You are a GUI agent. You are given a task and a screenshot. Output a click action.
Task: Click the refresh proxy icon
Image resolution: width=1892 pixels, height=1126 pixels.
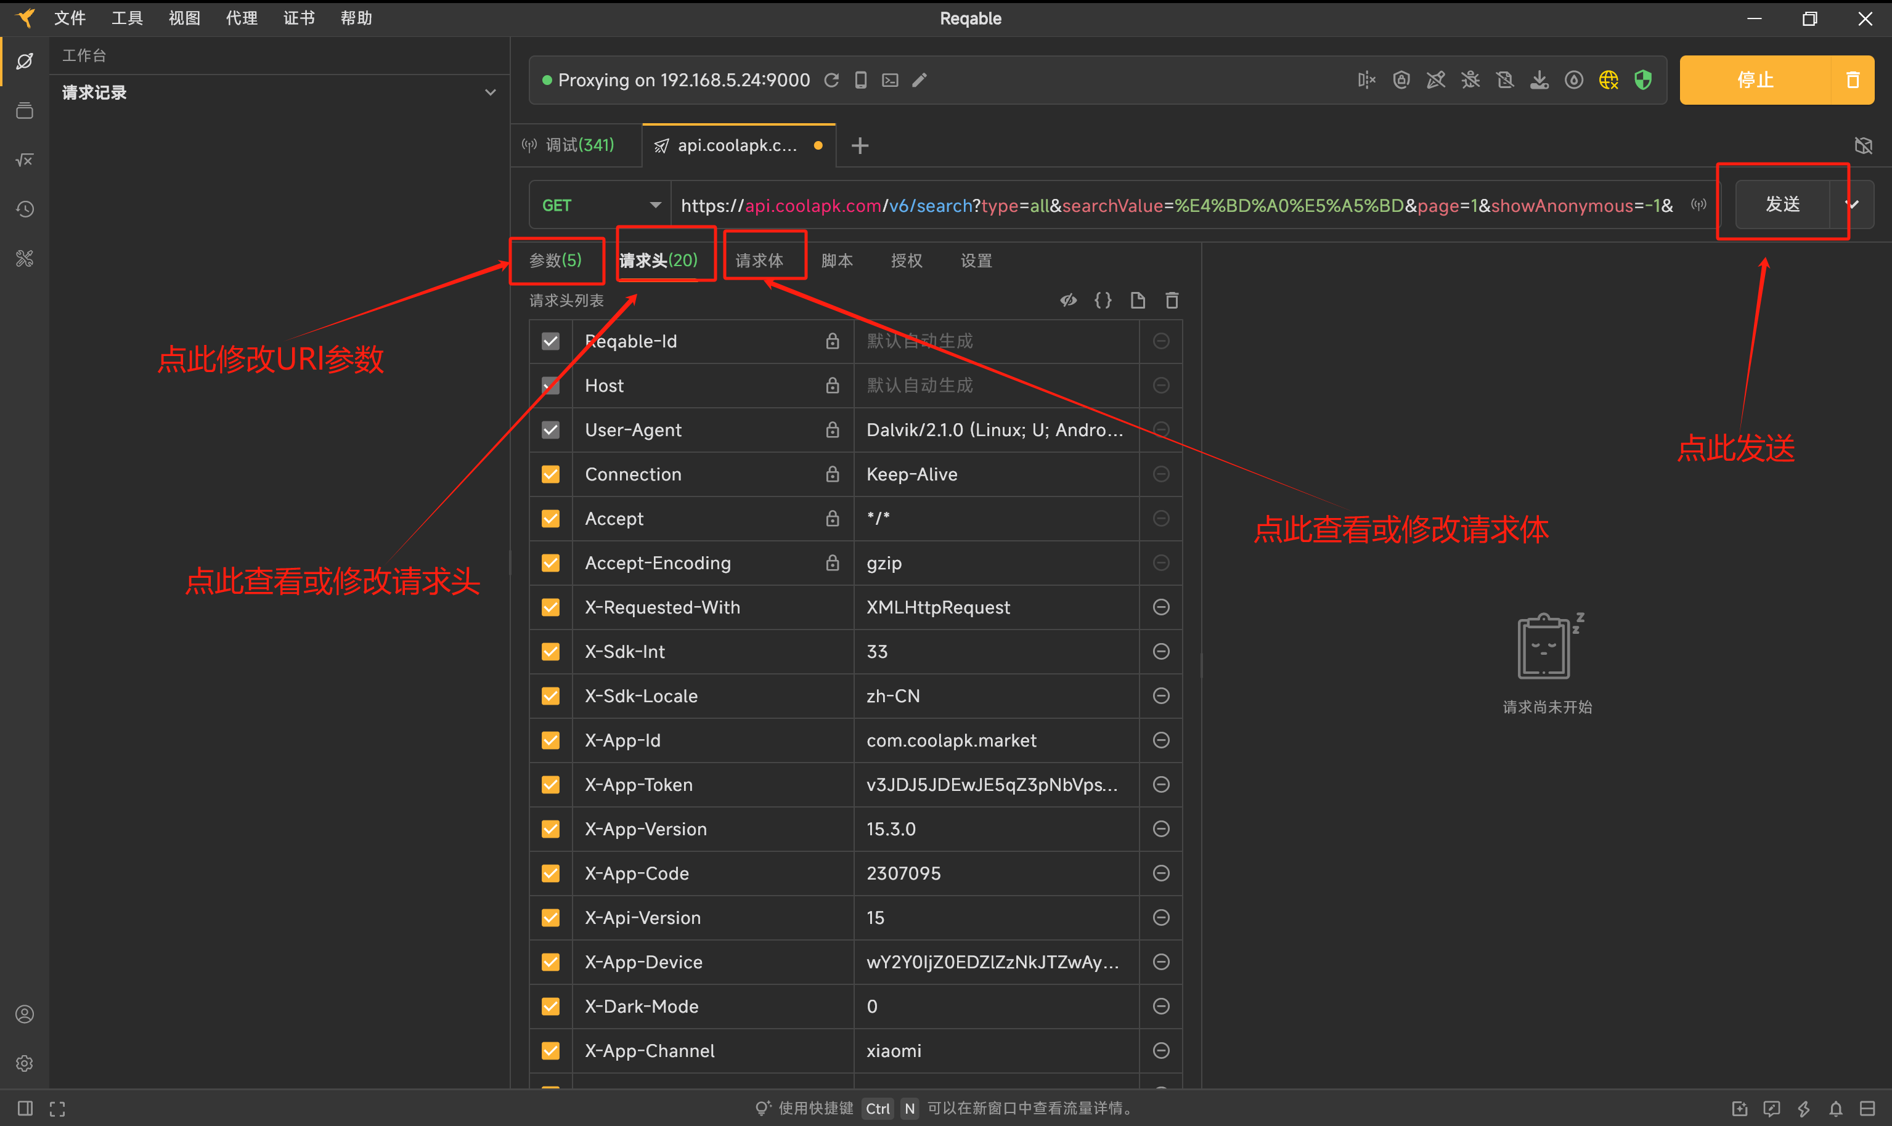[x=832, y=81]
